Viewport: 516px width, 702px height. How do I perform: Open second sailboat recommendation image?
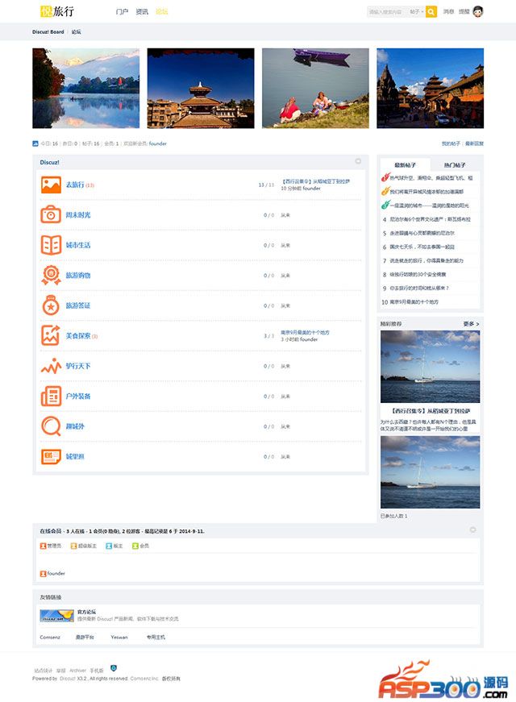[430, 472]
